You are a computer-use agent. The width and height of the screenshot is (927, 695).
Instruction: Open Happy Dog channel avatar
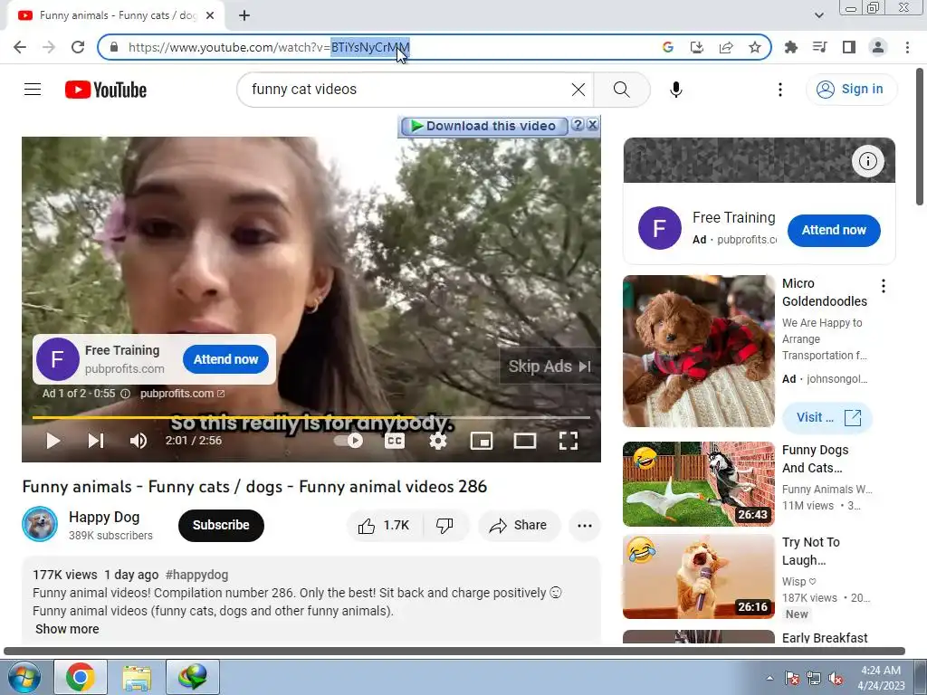(x=40, y=524)
